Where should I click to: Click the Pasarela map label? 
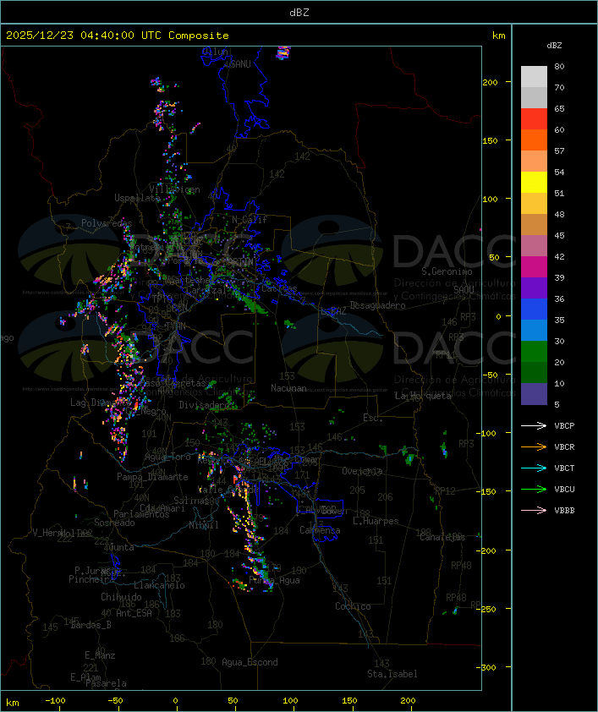(x=106, y=683)
